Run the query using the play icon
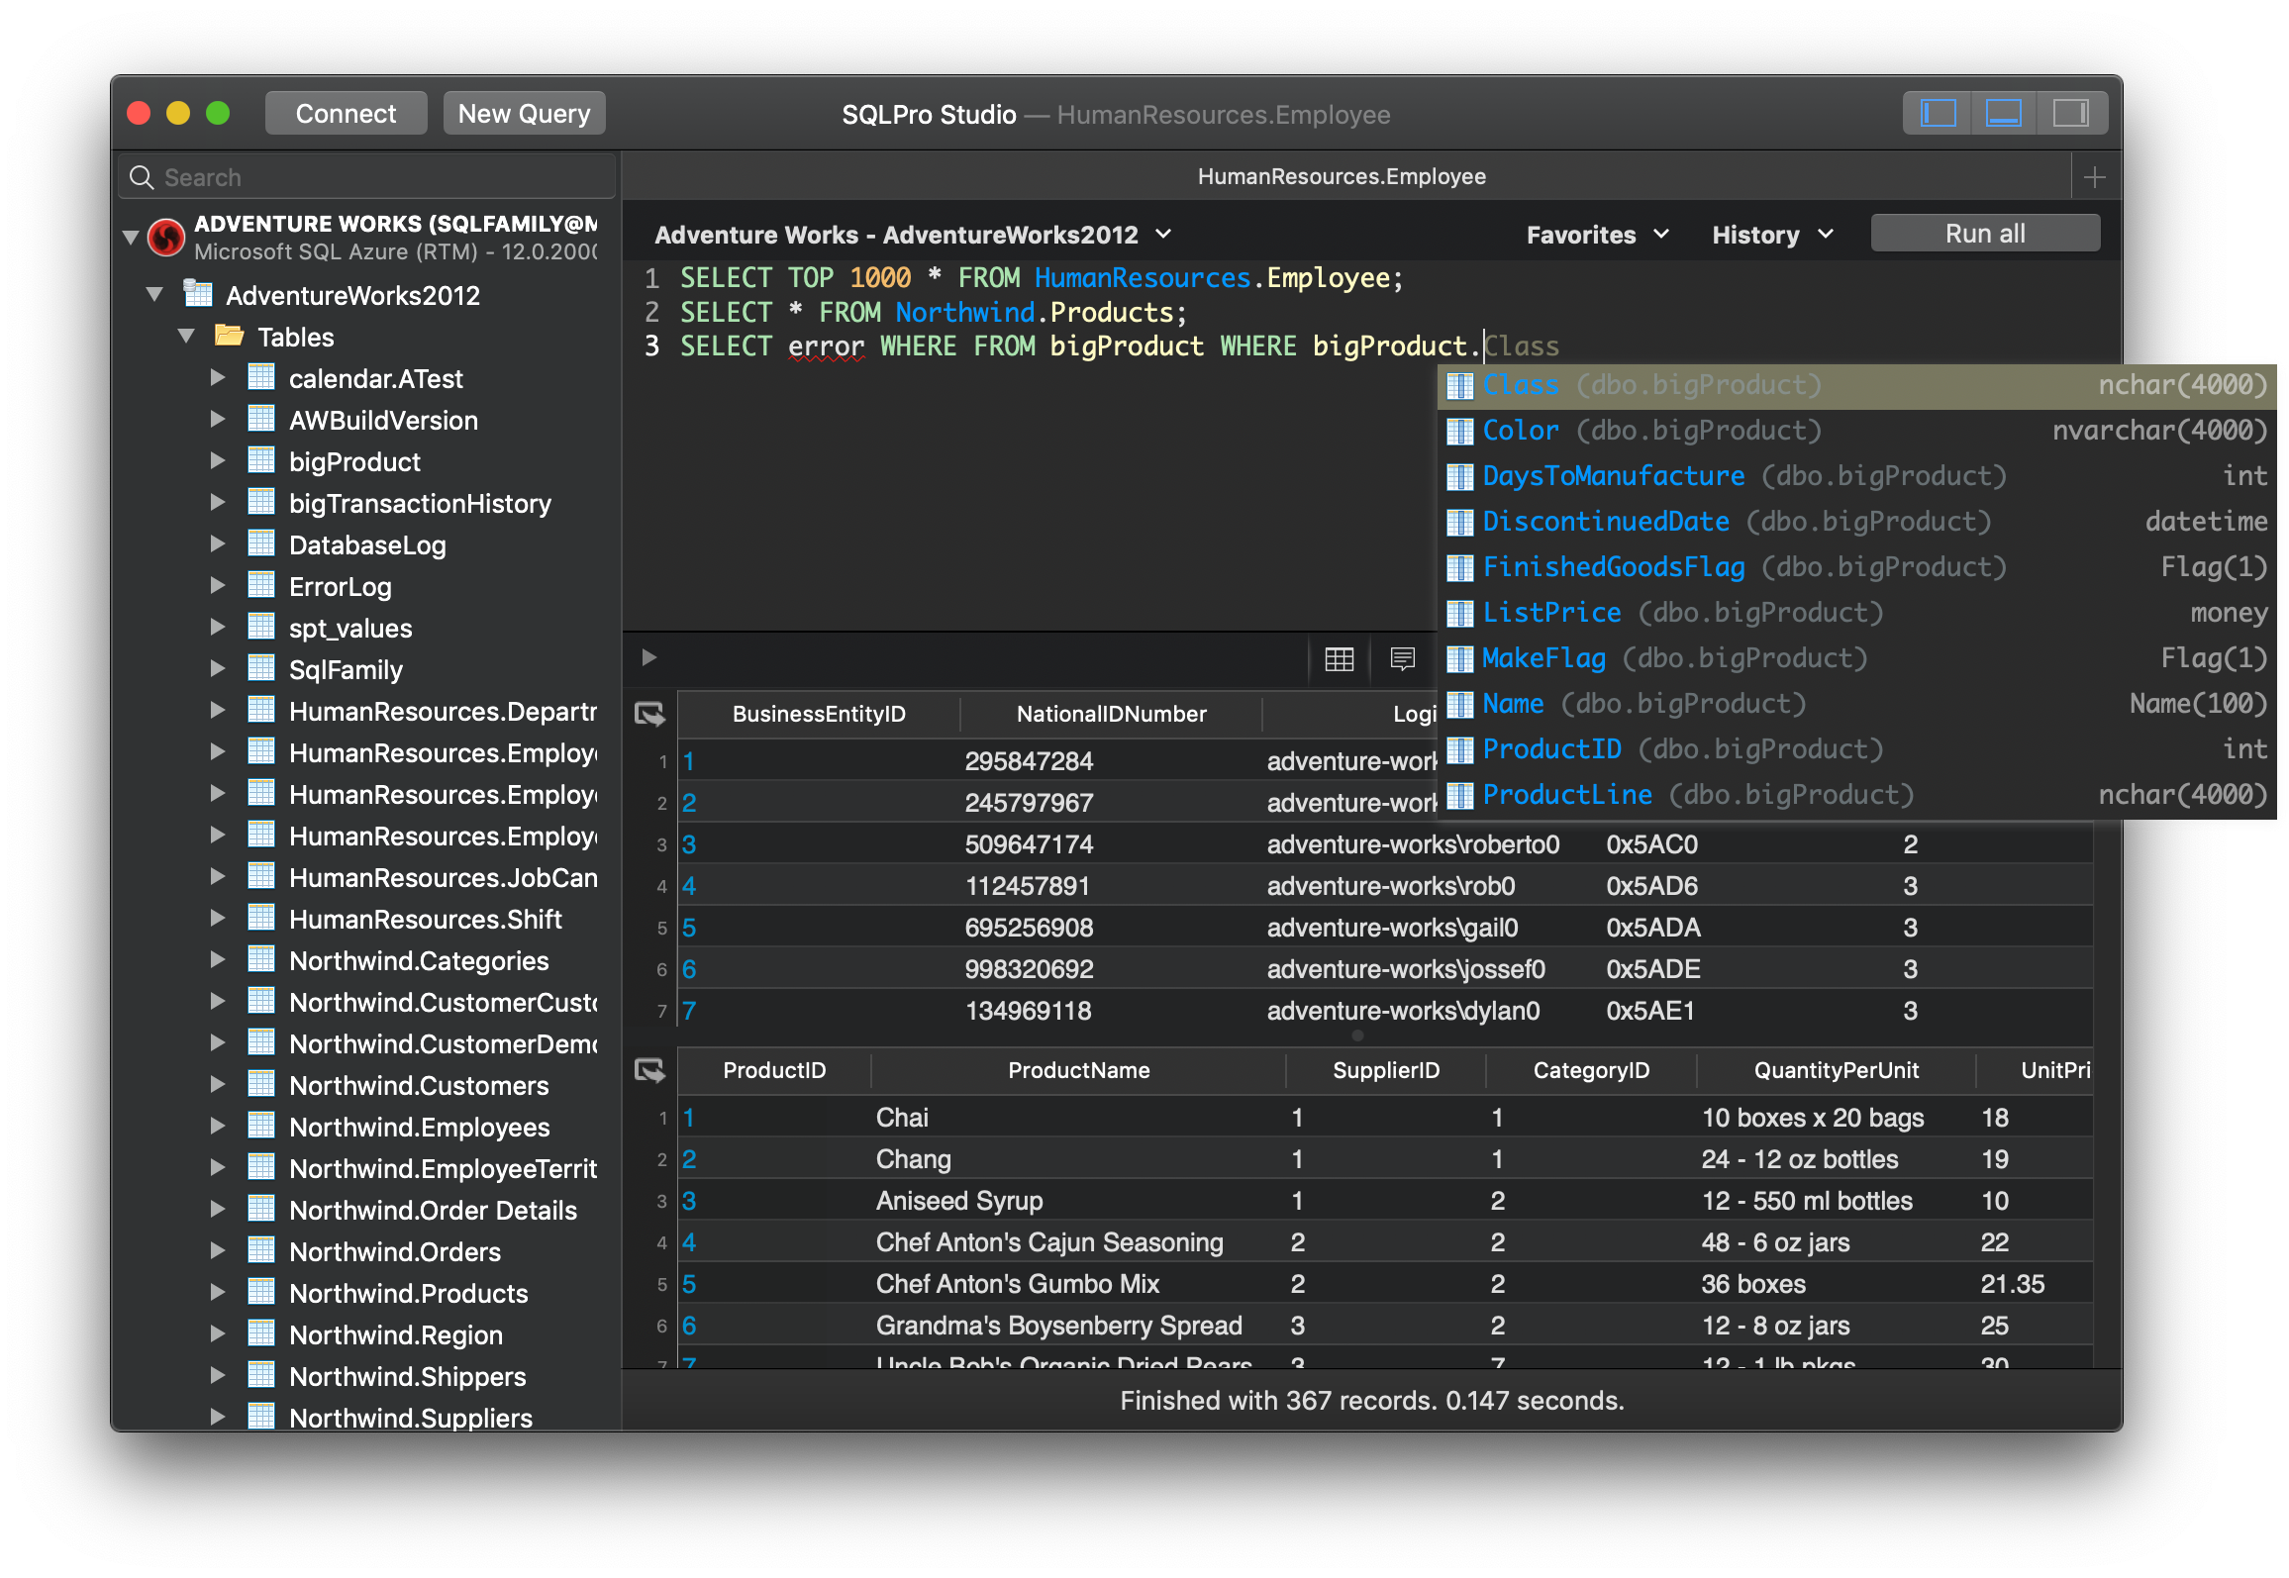This screenshot has height=1578, width=2289. (x=648, y=657)
